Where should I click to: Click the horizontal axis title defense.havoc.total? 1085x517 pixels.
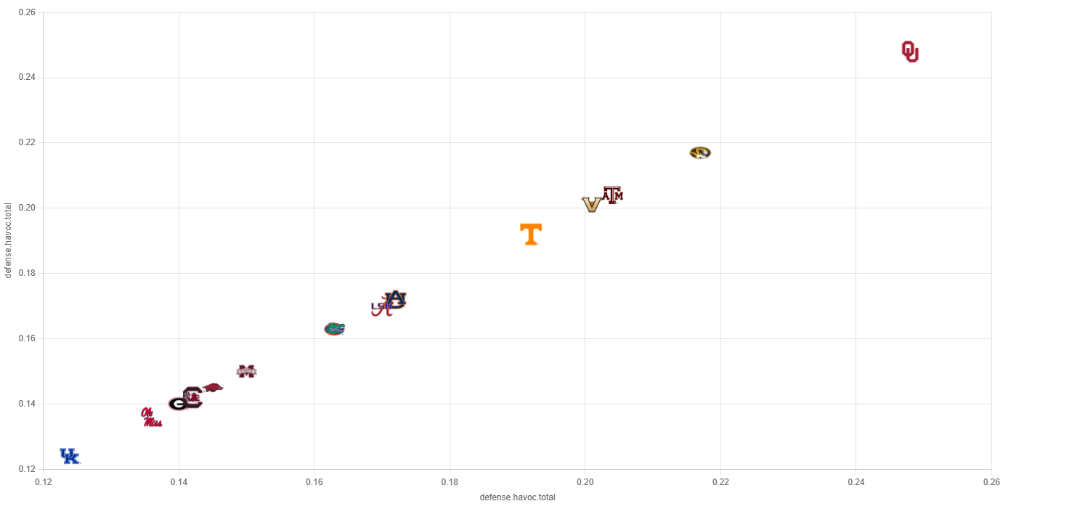click(517, 497)
